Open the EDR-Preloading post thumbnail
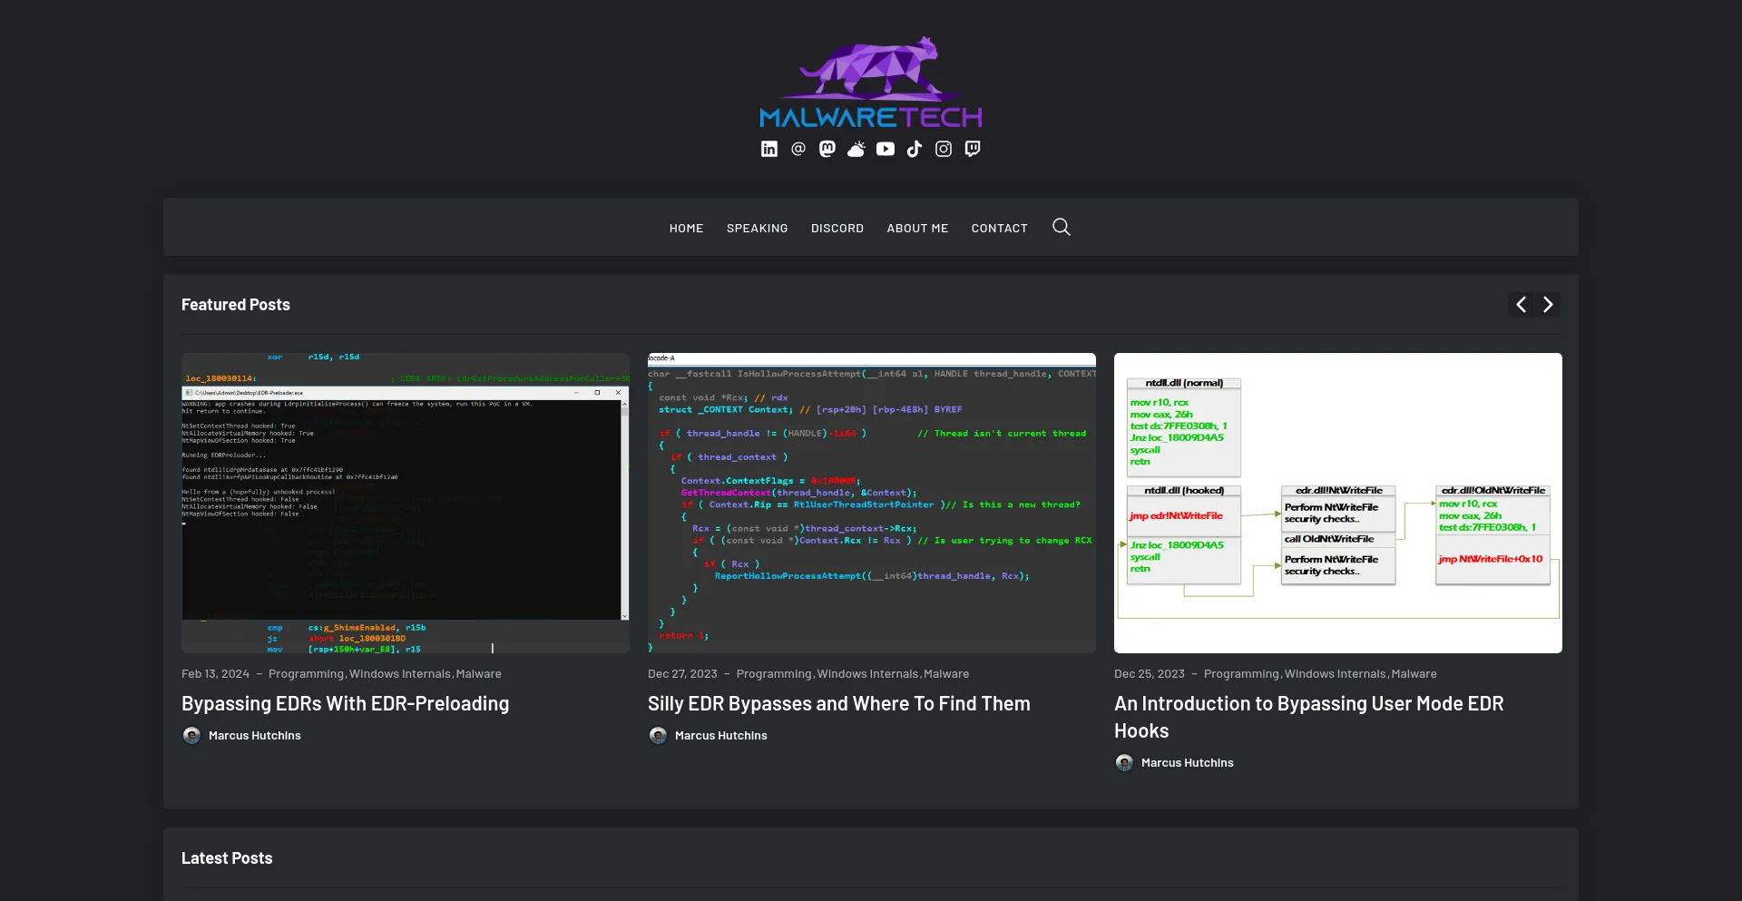 tap(406, 503)
